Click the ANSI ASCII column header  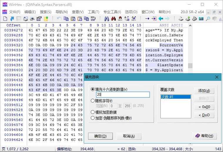[x=171, y=25]
